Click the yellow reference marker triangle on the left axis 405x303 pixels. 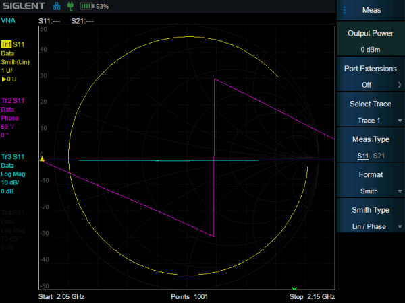(x=42, y=159)
